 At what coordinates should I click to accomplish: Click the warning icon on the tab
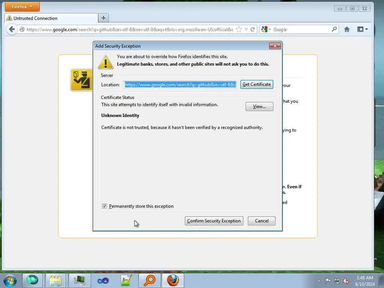coord(9,18)
